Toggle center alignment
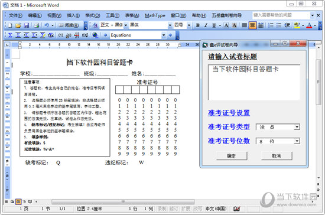The width and height of the screenshot is (325, 215). click(x=252, y=25)
